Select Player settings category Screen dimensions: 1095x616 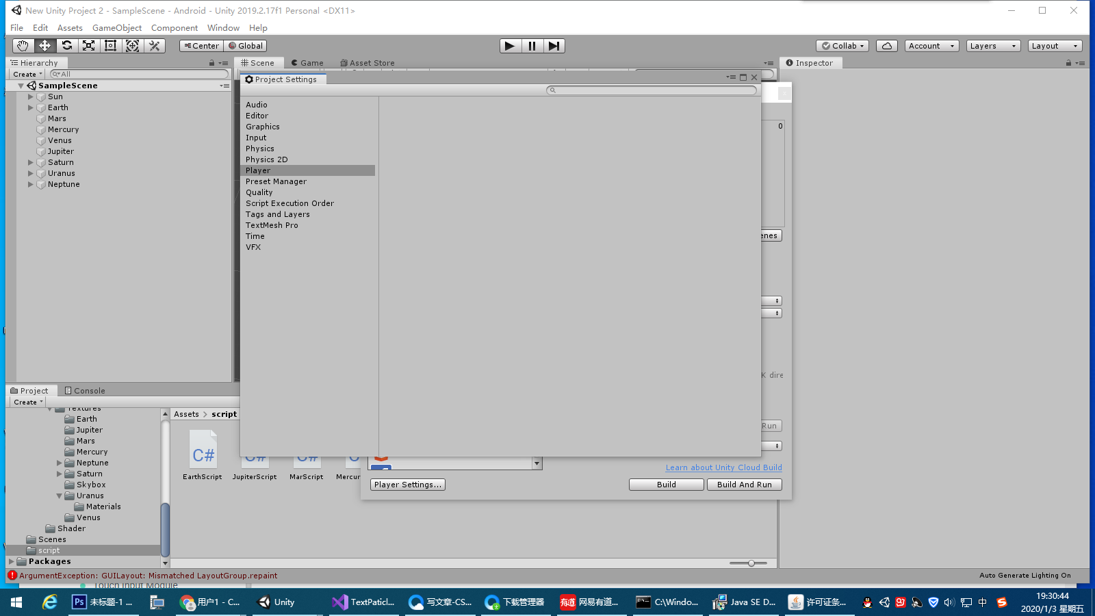307,170
